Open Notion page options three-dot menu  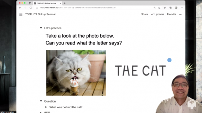click(181, 14)
